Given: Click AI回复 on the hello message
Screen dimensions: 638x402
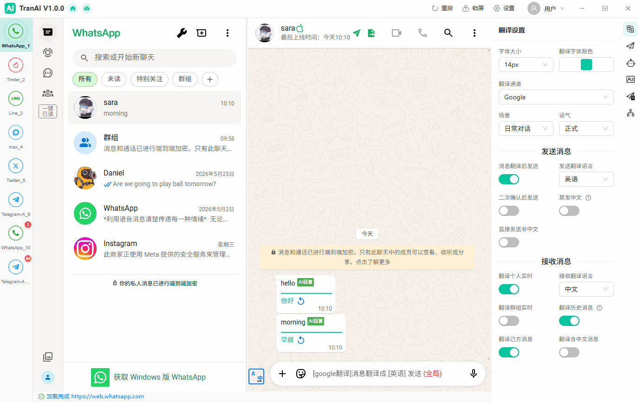Looking at the screenshot, I should [x=306, y=282].
